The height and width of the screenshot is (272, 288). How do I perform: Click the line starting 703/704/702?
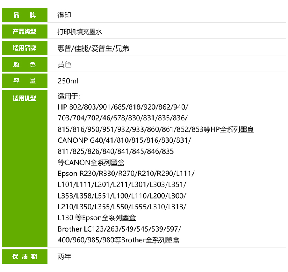123,118
